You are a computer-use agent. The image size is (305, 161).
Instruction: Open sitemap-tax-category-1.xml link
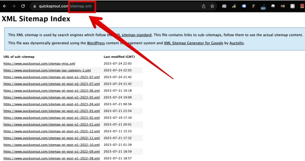(47, 70)
